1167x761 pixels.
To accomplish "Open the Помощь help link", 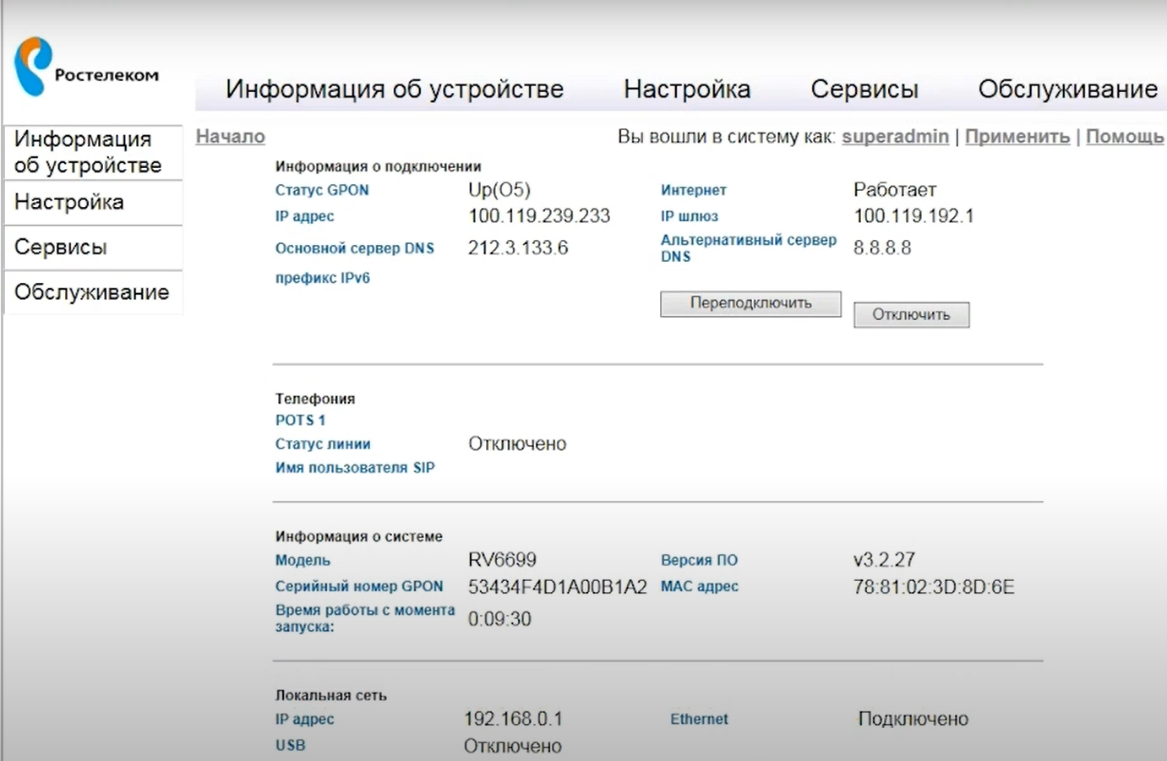I will [1124, 136].
